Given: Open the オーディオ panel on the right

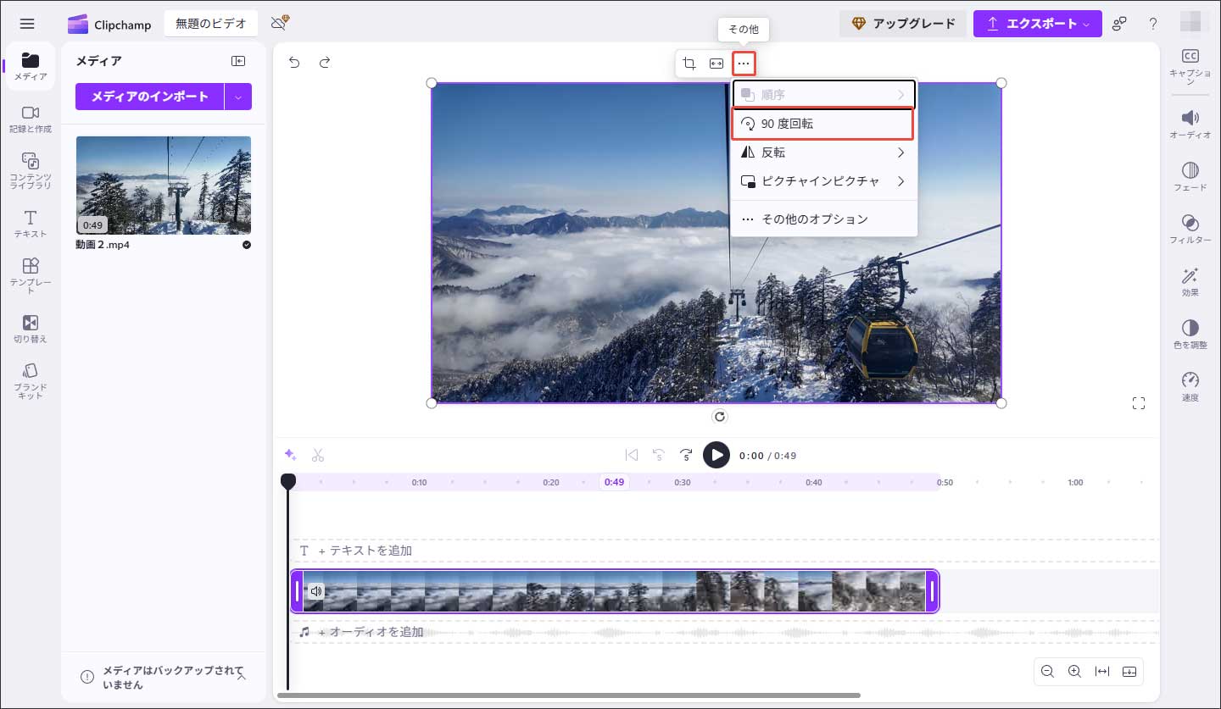Looking at the screenshot, I should click(x=1190, y=123).
